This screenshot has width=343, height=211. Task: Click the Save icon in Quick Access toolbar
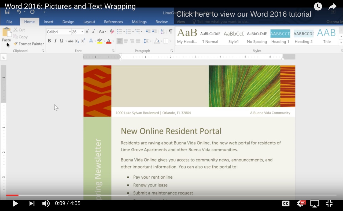7,11
